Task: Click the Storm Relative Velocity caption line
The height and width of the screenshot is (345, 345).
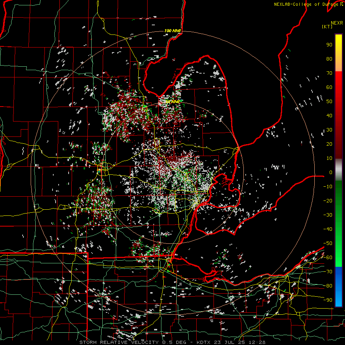Action: [172, 342]
